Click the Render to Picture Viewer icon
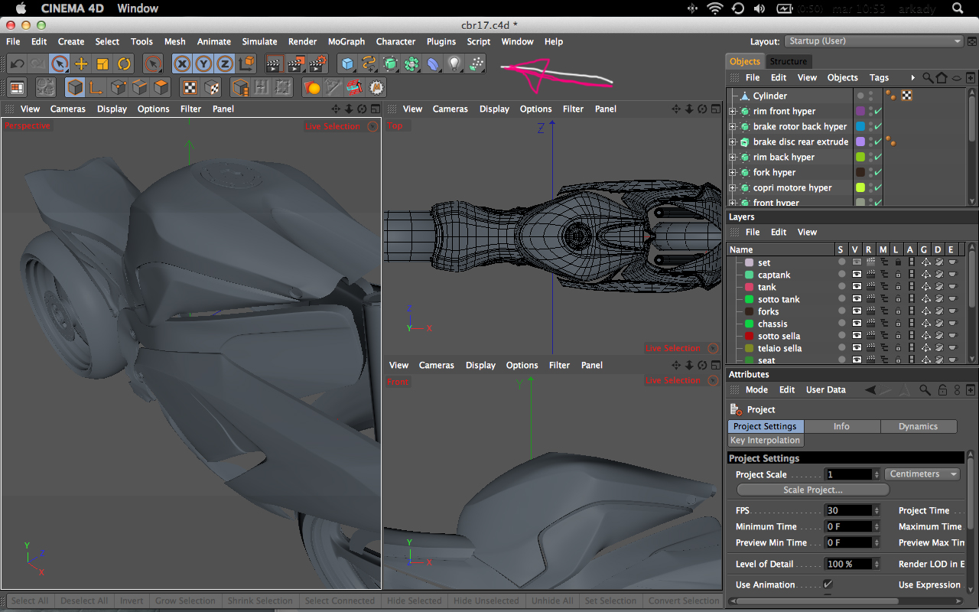The height and width of the screenshot is (612, 979). click(296, 64)
